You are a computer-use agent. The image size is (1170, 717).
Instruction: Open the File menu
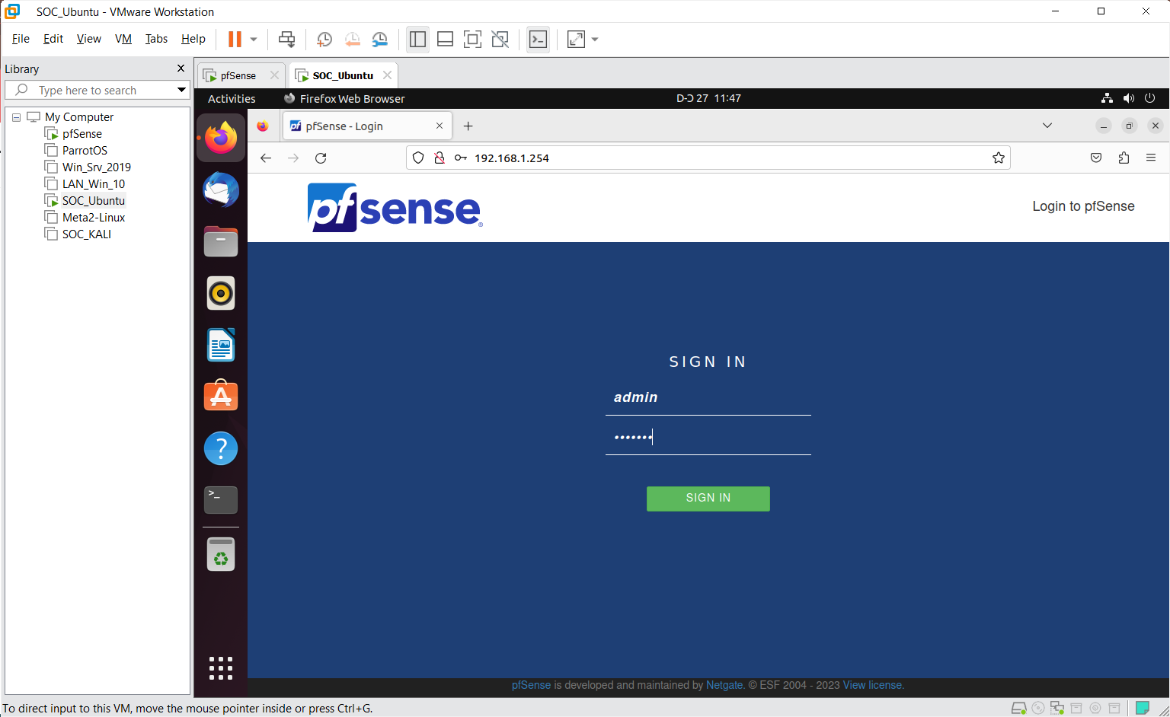(21, 39)
